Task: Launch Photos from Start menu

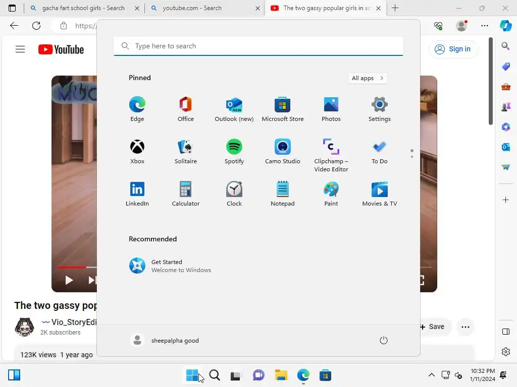Action: point(331,109)
